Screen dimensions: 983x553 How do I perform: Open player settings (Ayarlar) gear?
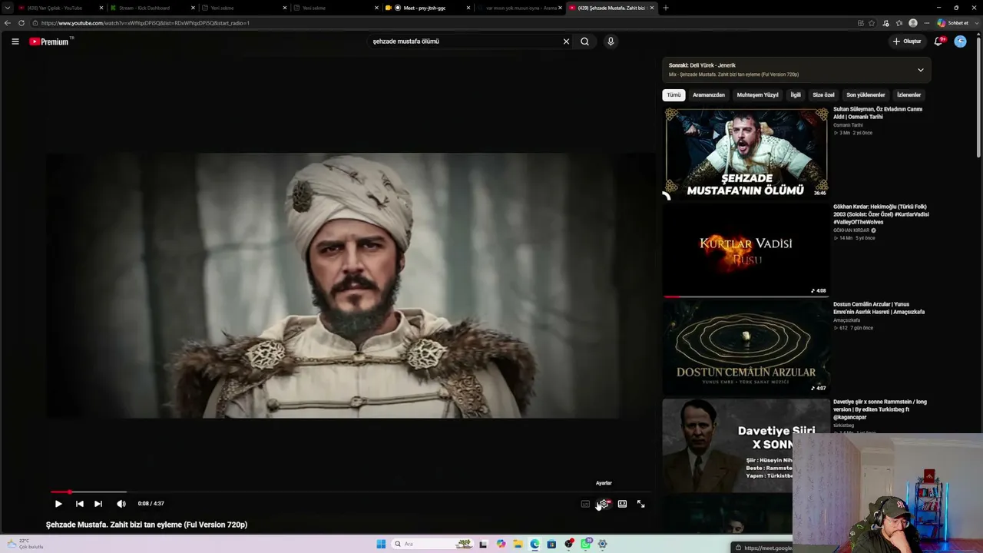[604, 504]
